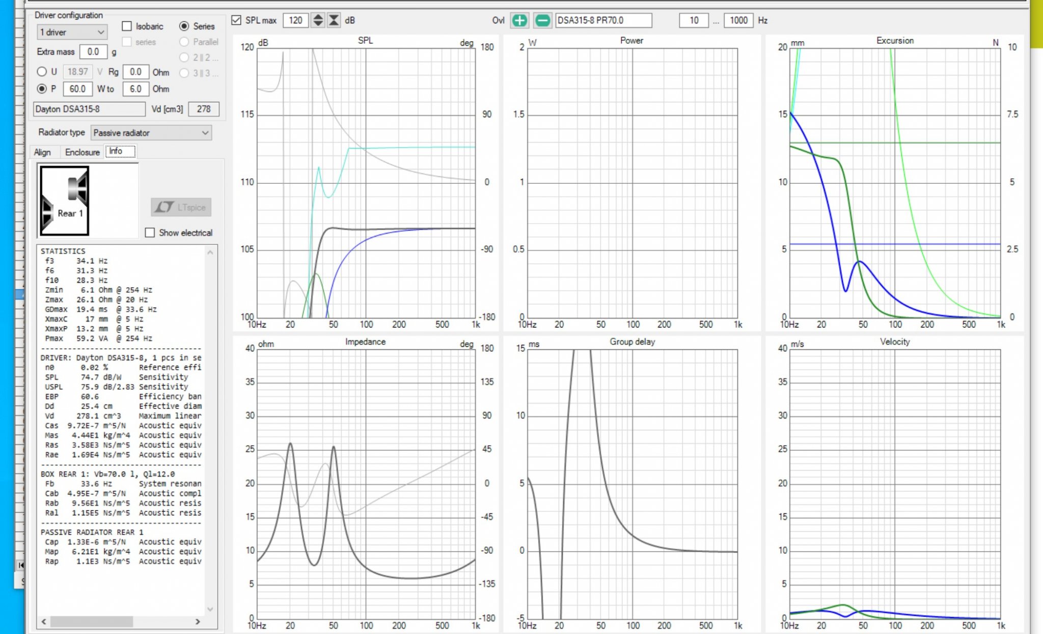Viewport: 1043px width, 634px height.
Task: Select the P power radio button
Action: [42, 89]
